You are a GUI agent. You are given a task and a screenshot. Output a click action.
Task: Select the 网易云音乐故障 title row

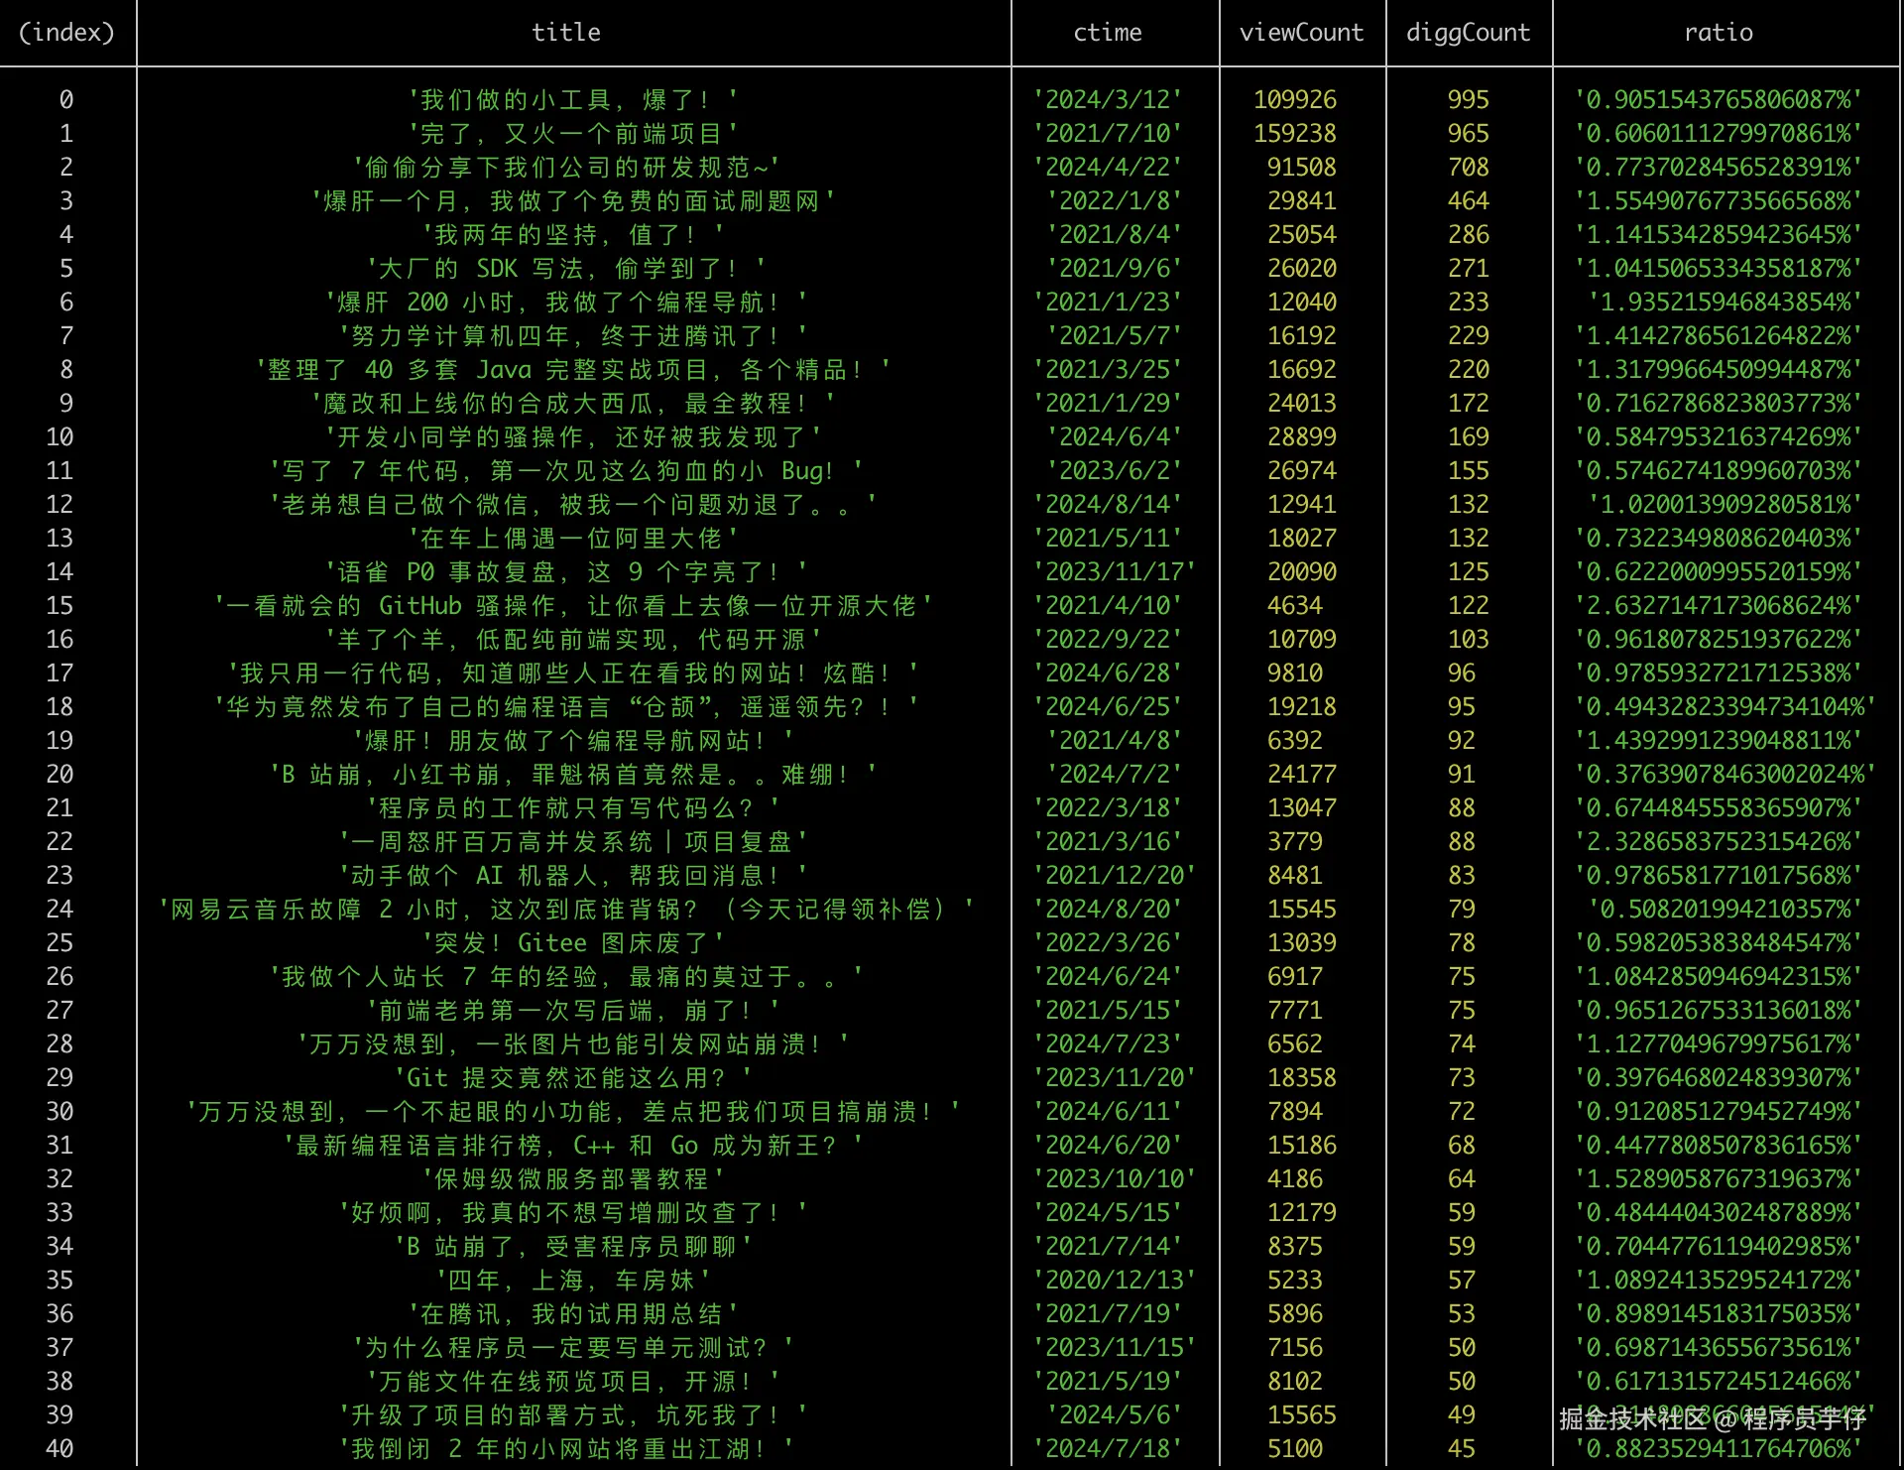(566, 910)
